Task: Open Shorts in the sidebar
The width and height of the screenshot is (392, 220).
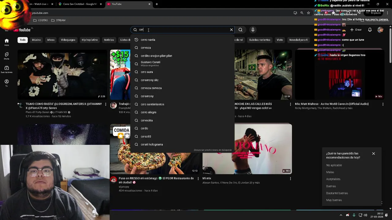Action: (x=6, y=56)
